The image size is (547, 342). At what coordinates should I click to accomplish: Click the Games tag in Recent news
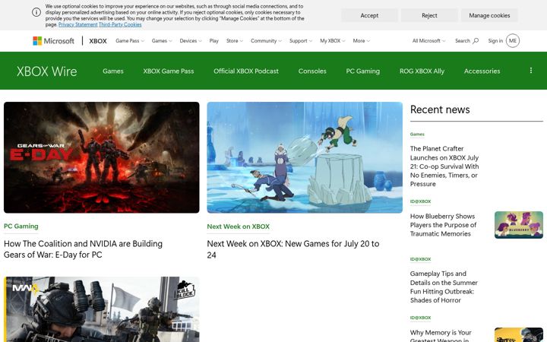(x=417, y=134)
